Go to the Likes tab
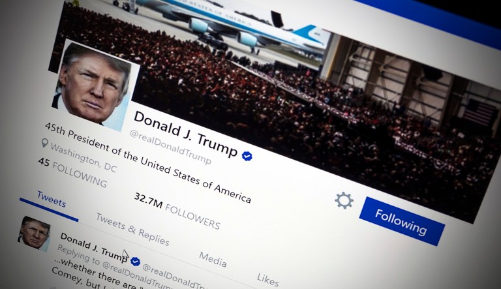Image resolution: width=501 pixels, height=289 pixels. 268,280
